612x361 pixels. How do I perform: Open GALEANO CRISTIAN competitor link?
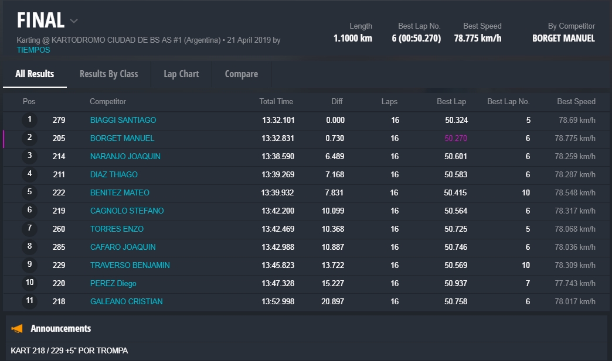(126, 301)
